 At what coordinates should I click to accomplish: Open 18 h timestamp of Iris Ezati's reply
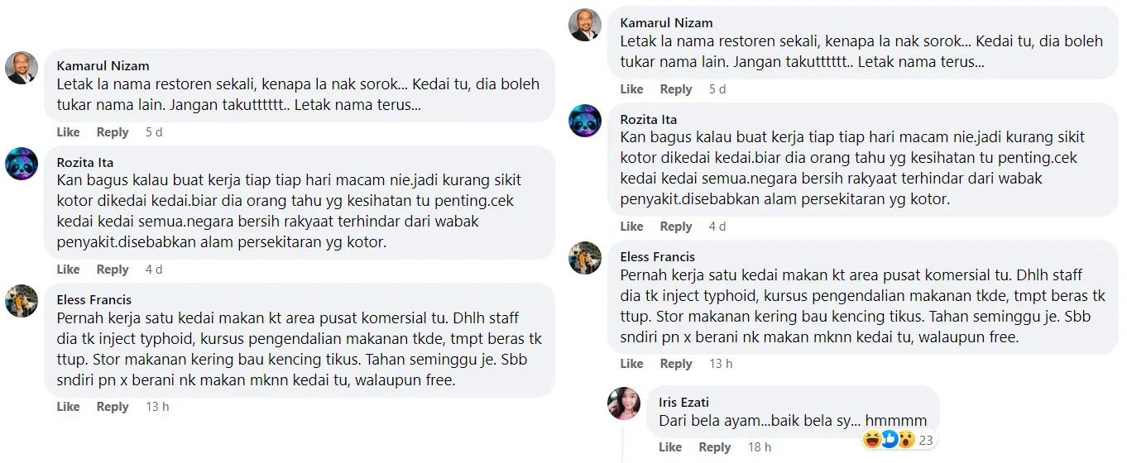[760, 447]
